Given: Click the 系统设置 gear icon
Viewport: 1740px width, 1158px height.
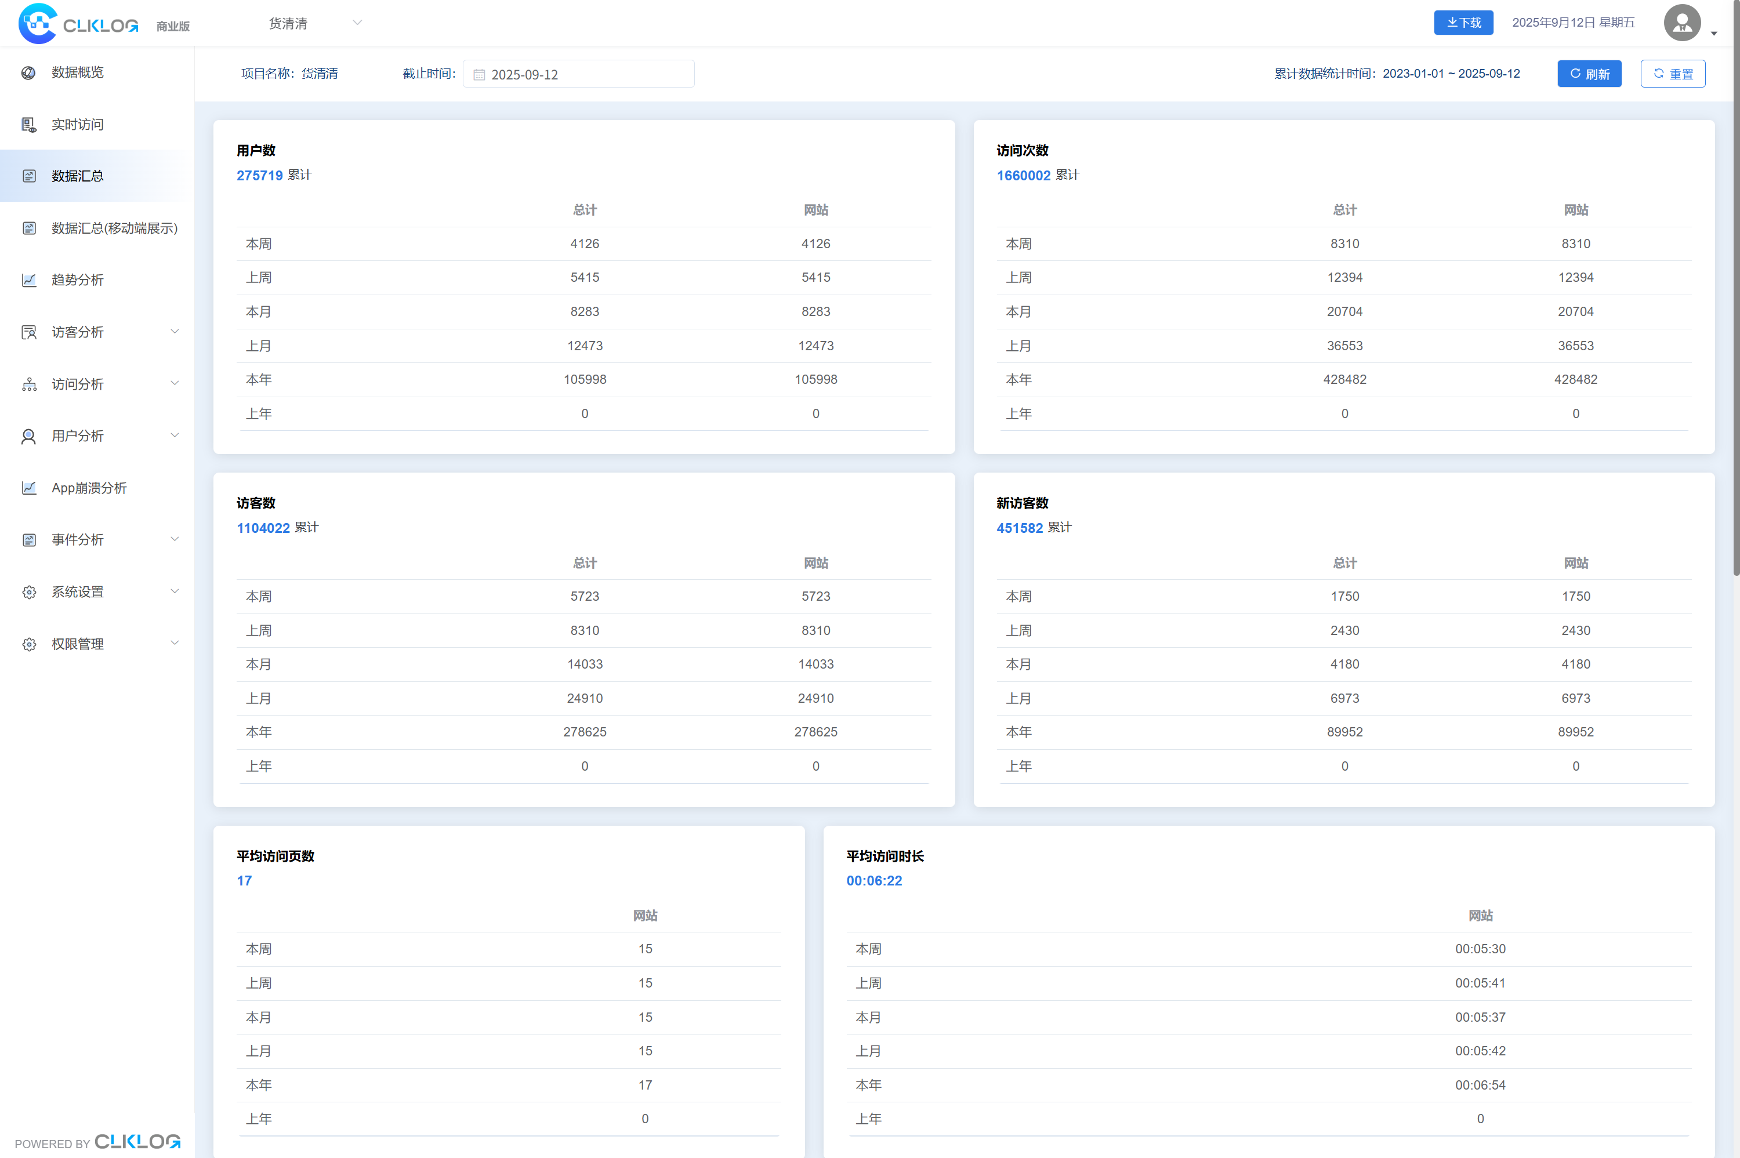Looking at the screenshot, I should coord(29,592).
